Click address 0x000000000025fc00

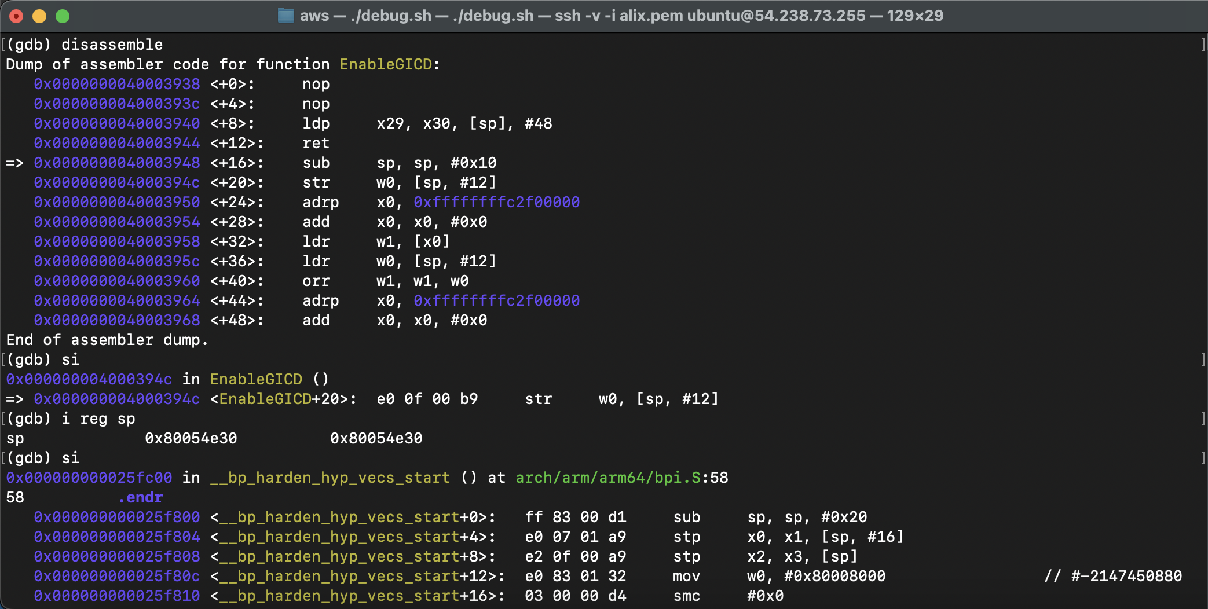click(89, 478)
